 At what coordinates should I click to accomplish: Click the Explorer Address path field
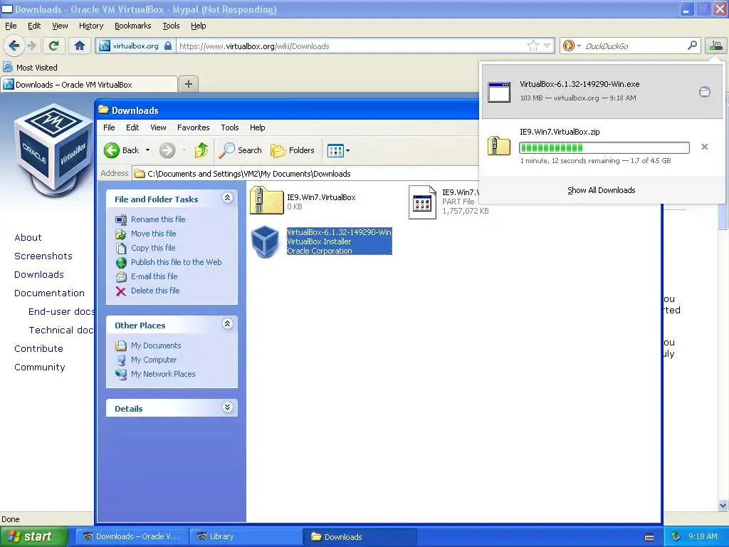click(x=305, y=174)
